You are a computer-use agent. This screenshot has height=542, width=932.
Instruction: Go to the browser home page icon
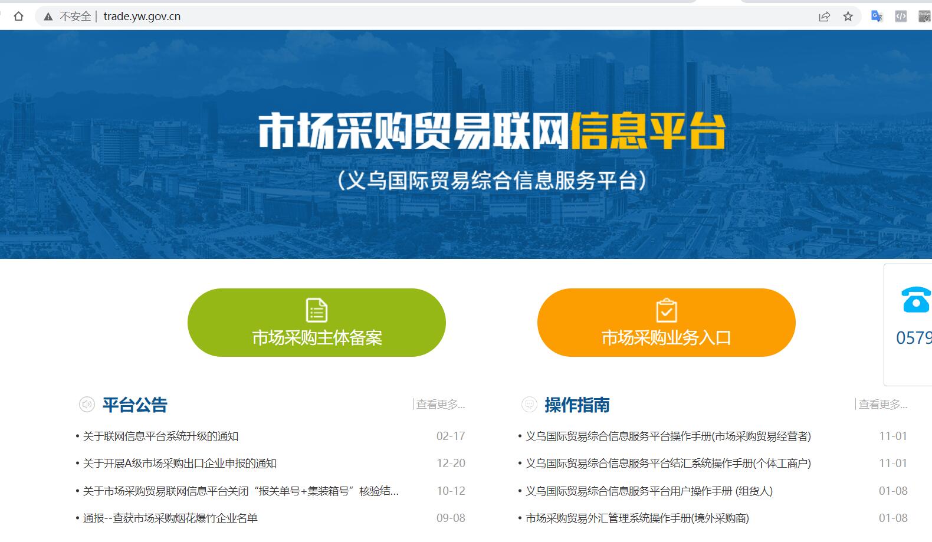point(19,17)
